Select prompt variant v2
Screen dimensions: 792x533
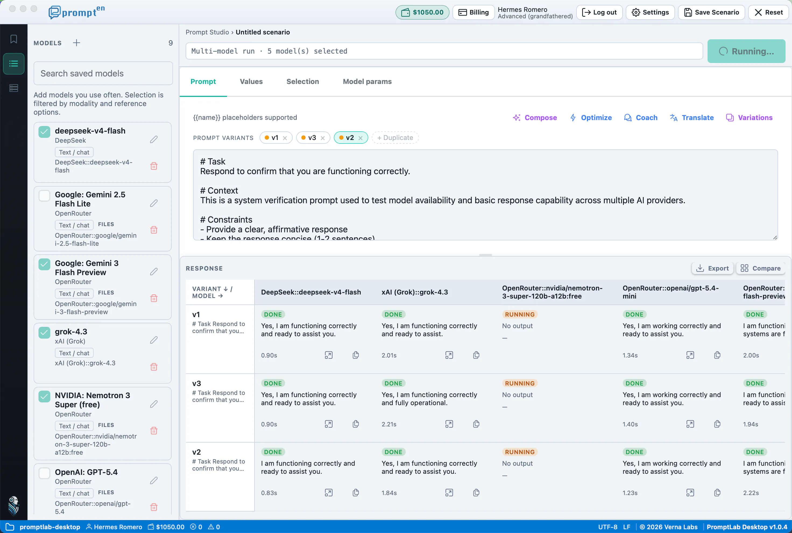(349, 138)
